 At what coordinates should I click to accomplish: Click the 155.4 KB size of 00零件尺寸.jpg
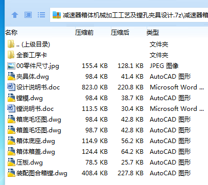click(x=95, y=66)
